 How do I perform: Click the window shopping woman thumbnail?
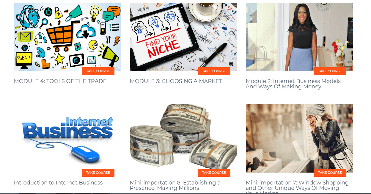(299, 138)
